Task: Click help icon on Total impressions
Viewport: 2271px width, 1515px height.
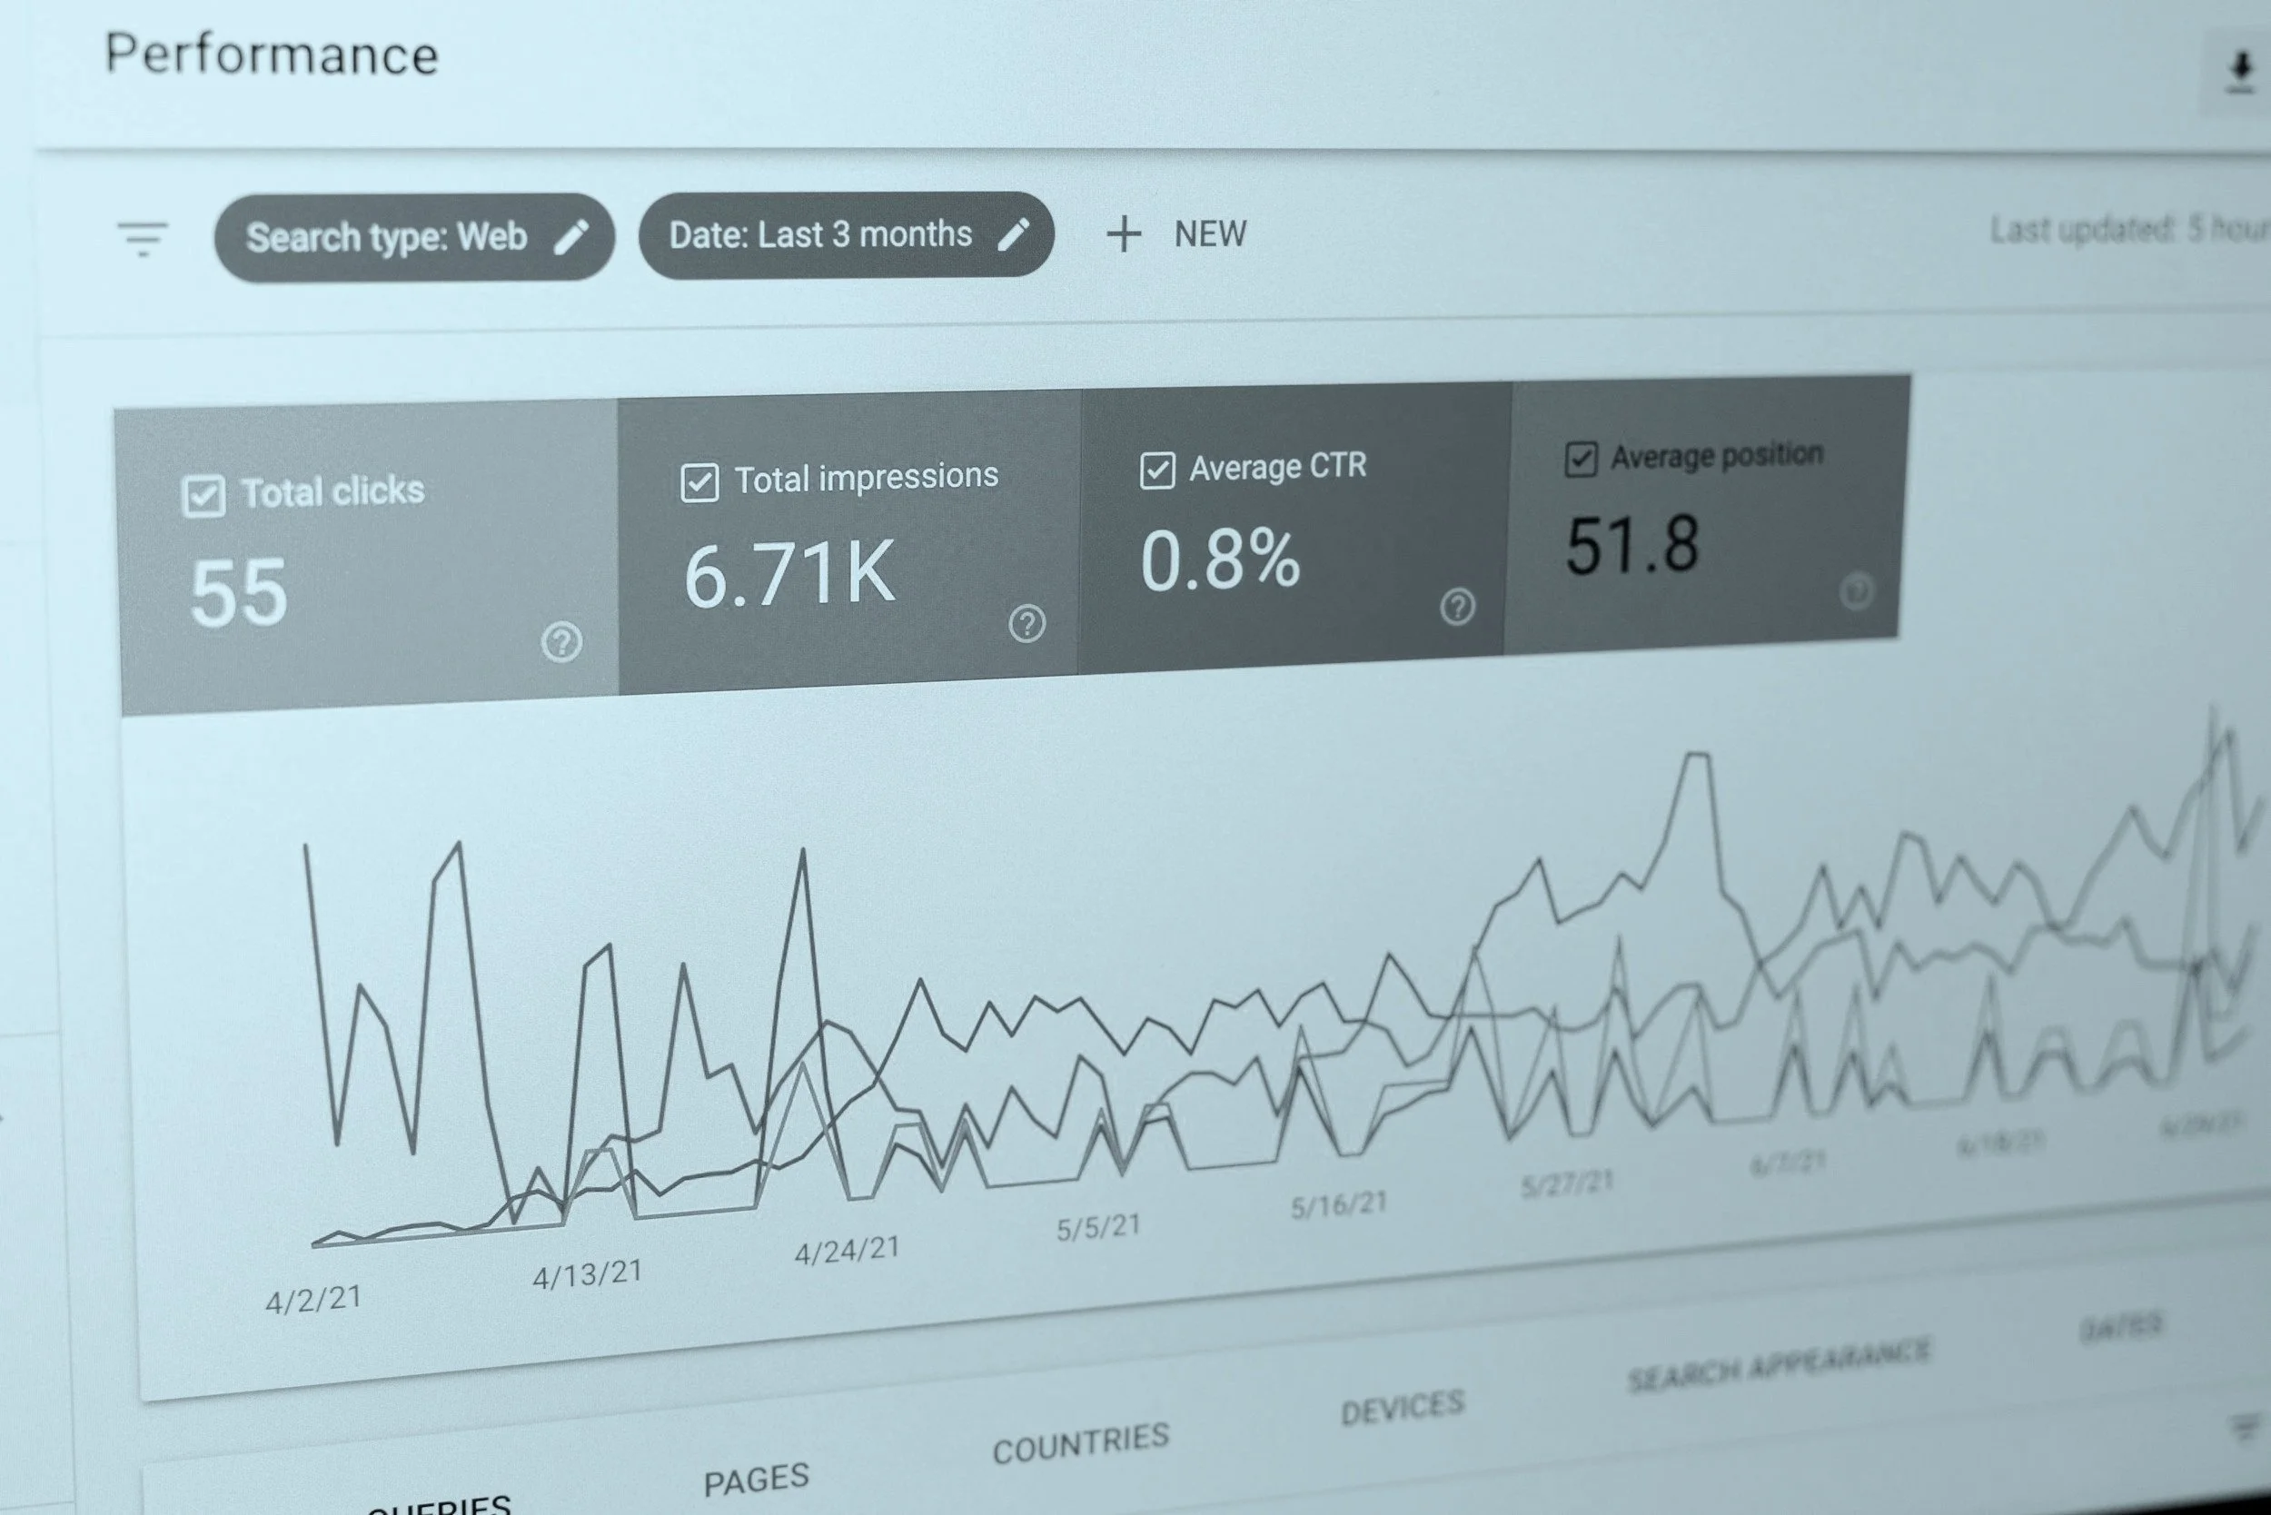Action: coord(1026,623)
